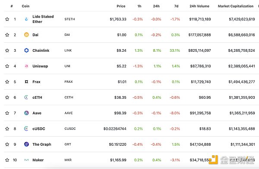Click Lido Staked Ether price $1,763.33
Image resolution: width=259 pixels, height=169 pixels.
coord(118,19)
